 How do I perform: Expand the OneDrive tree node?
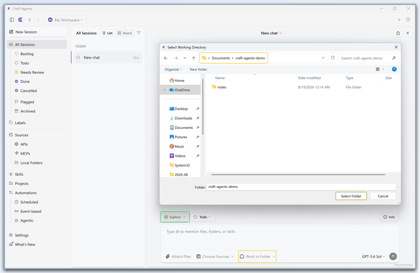coord(165,90)
